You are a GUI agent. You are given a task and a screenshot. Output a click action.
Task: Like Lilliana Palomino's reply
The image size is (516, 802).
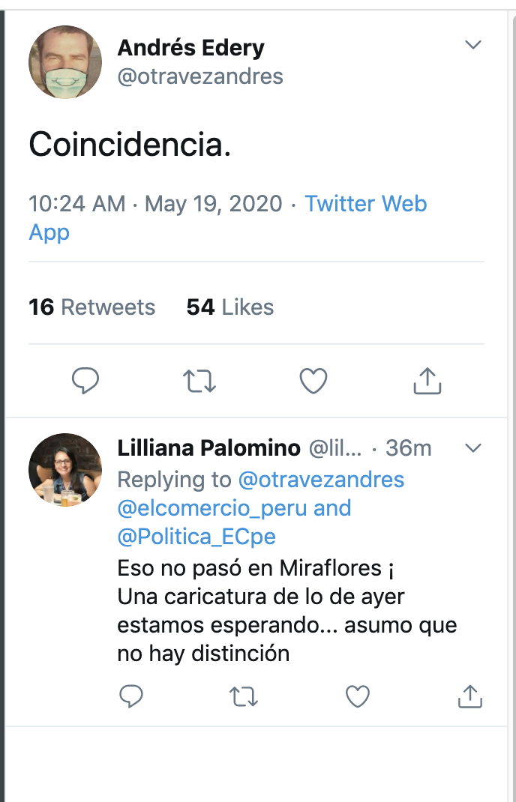357,697
